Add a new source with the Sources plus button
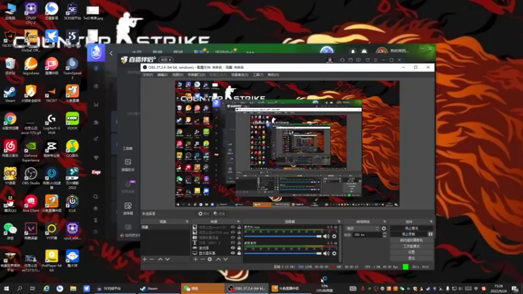This screenshot has width=523, height=294. point(195,259)
